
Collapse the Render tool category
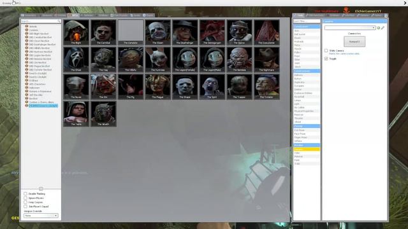click(307, 145)
